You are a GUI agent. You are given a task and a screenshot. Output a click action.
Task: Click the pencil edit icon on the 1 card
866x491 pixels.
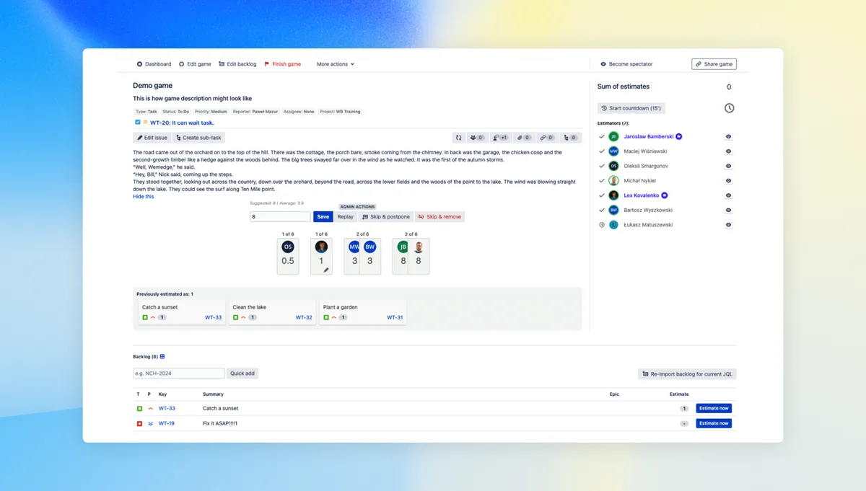coord(326,270)
